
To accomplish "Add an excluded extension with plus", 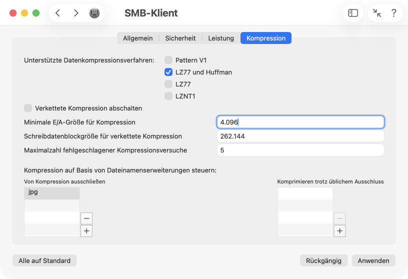I will (x=86, y=231).
